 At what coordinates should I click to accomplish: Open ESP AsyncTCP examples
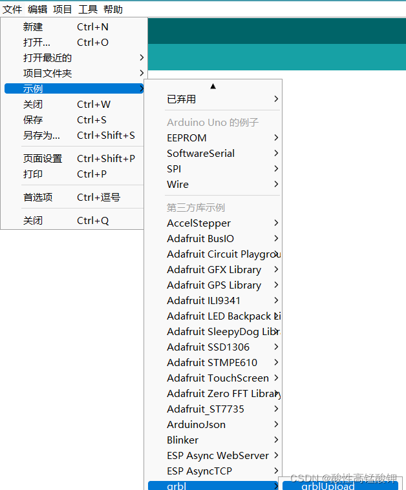214,471
